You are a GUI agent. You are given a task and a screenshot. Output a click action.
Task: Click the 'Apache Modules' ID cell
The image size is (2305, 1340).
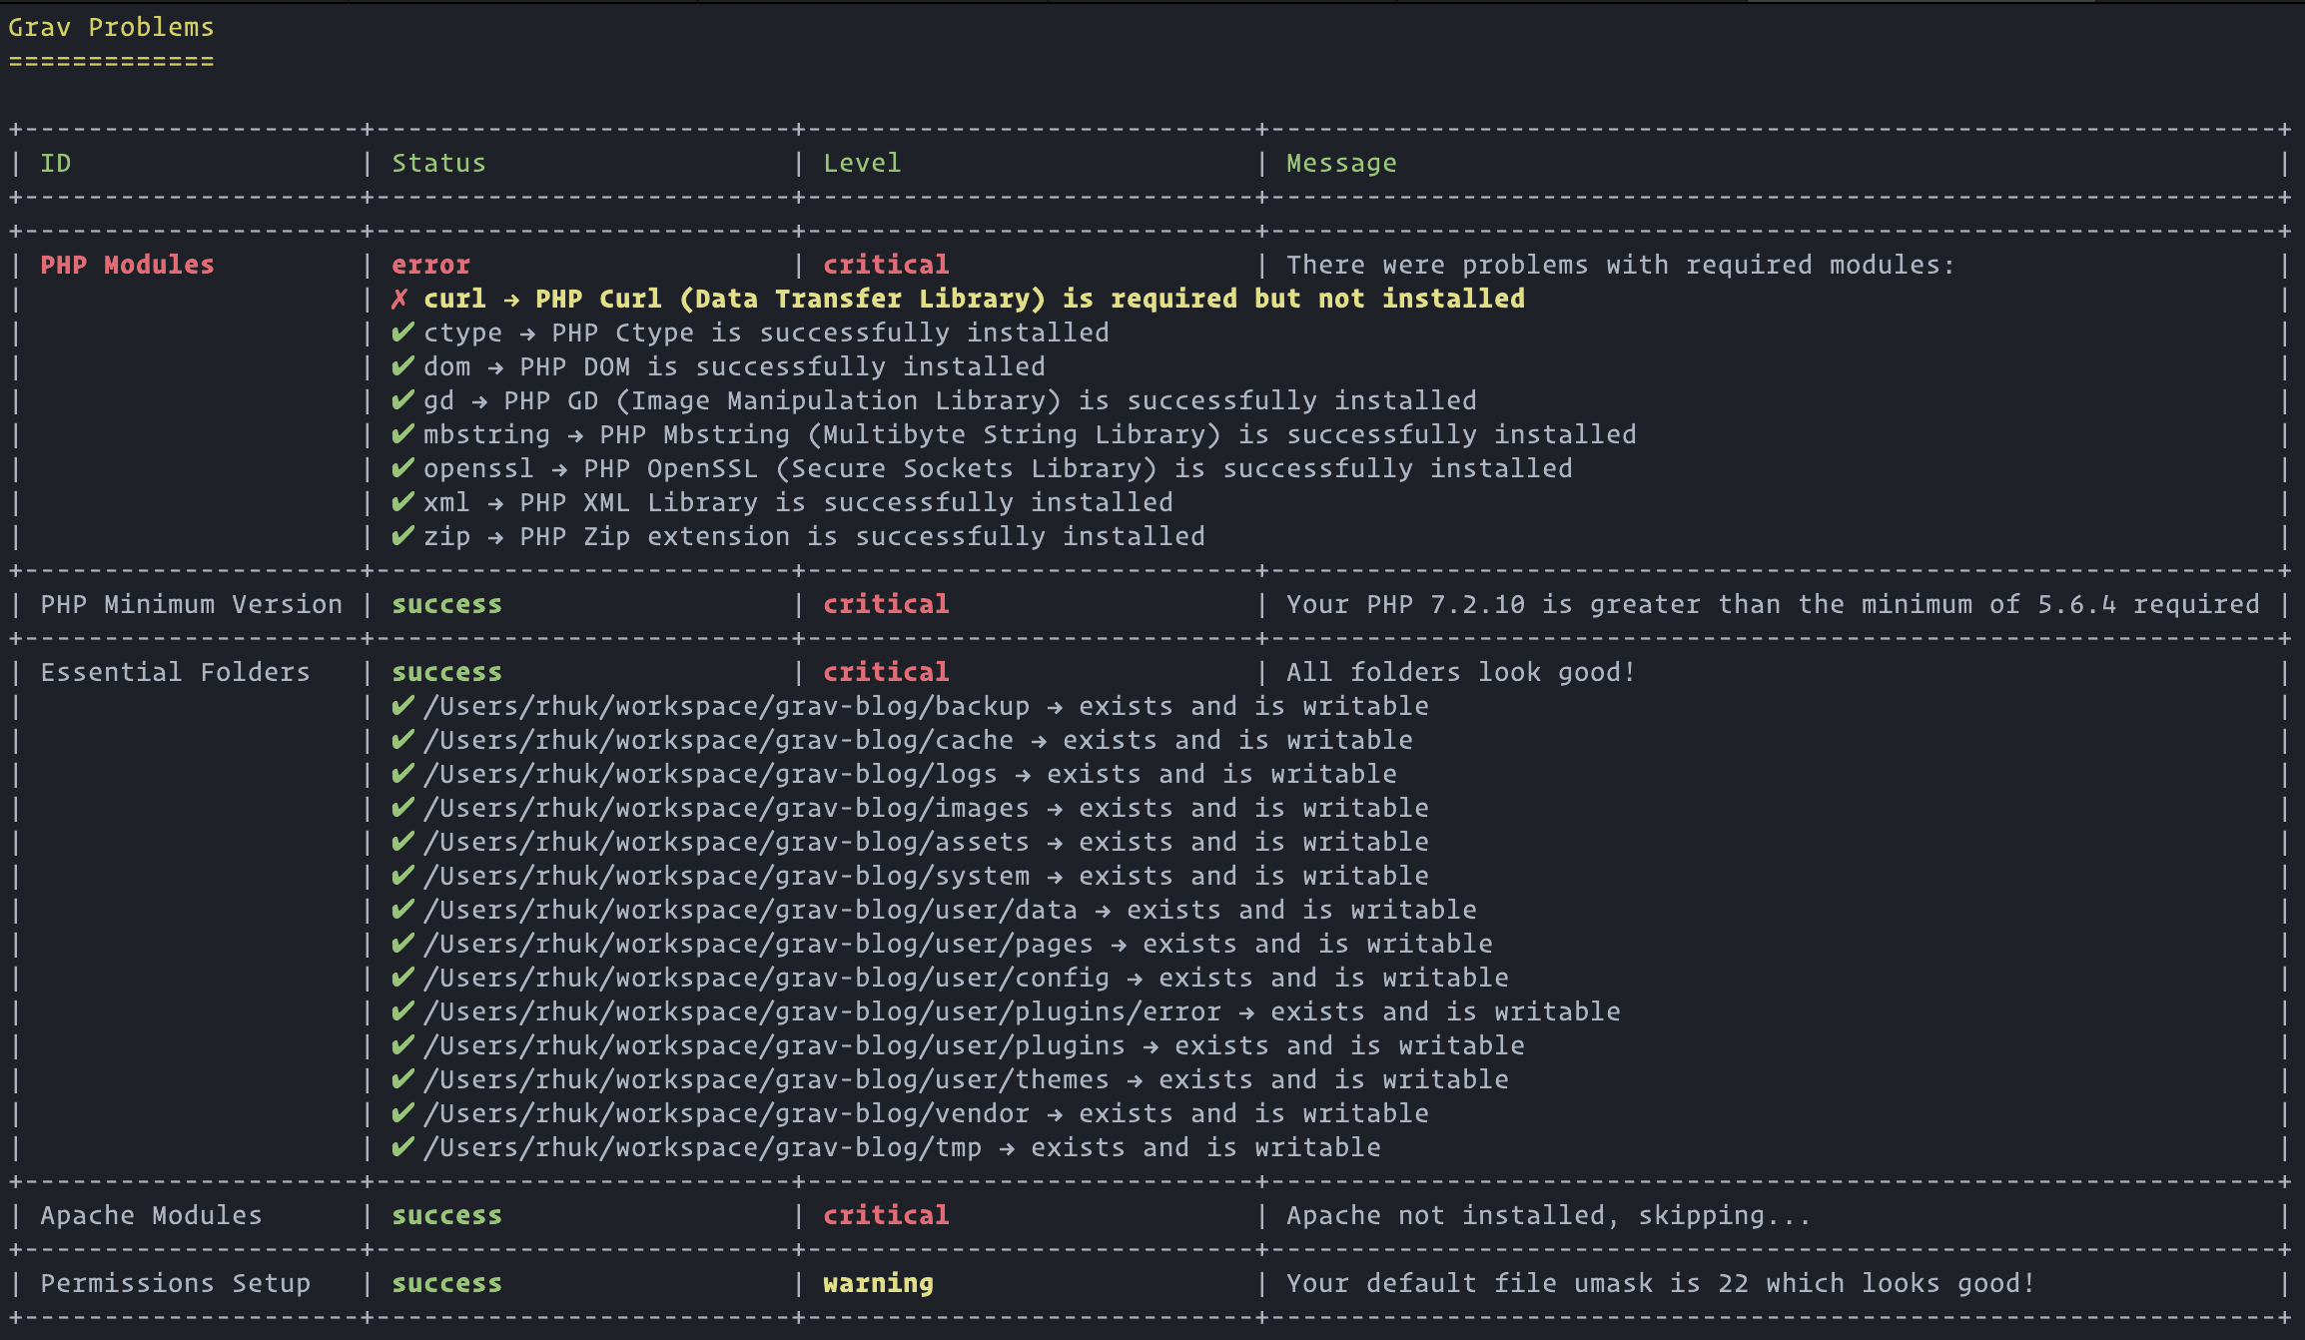coord(151,1215)
